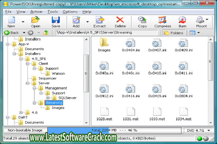Click the Save floppy disk icon
Viewport: 217px width, 144px height.
56,20
